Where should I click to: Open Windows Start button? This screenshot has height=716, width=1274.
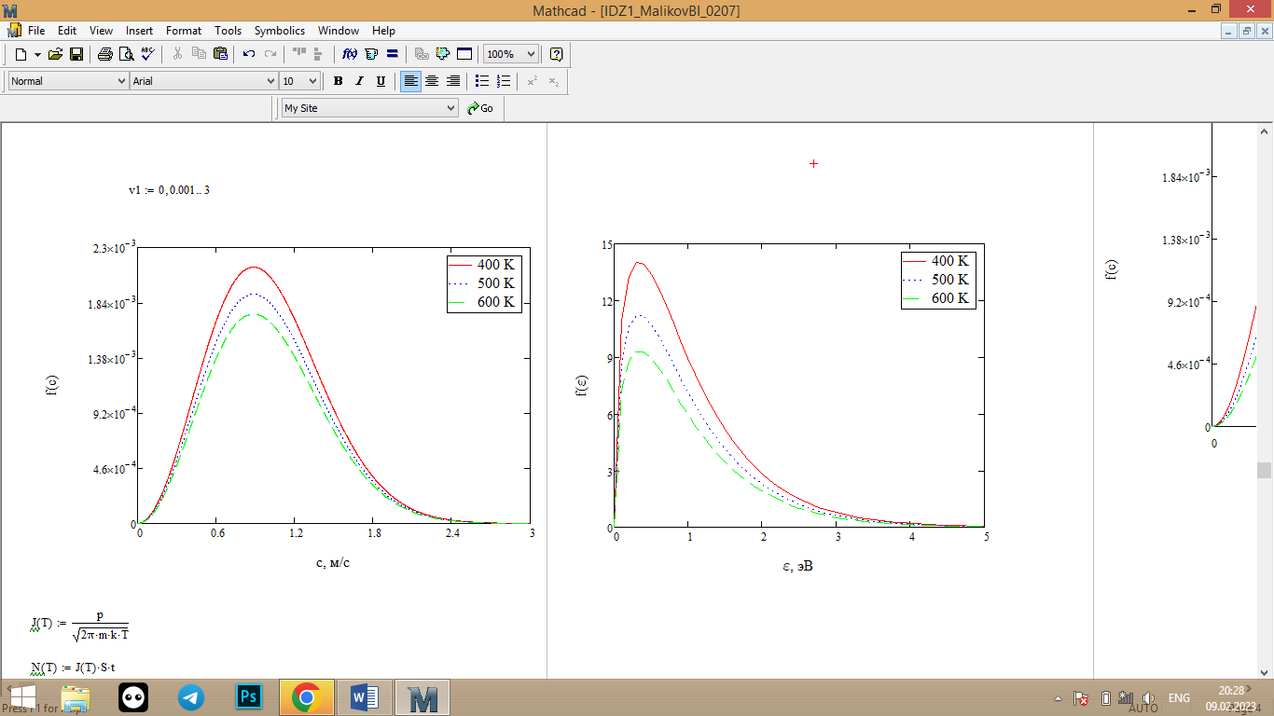[x=22, y=697]
